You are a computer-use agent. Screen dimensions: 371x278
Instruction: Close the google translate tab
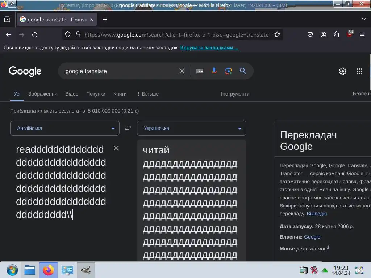coord(91,20)
